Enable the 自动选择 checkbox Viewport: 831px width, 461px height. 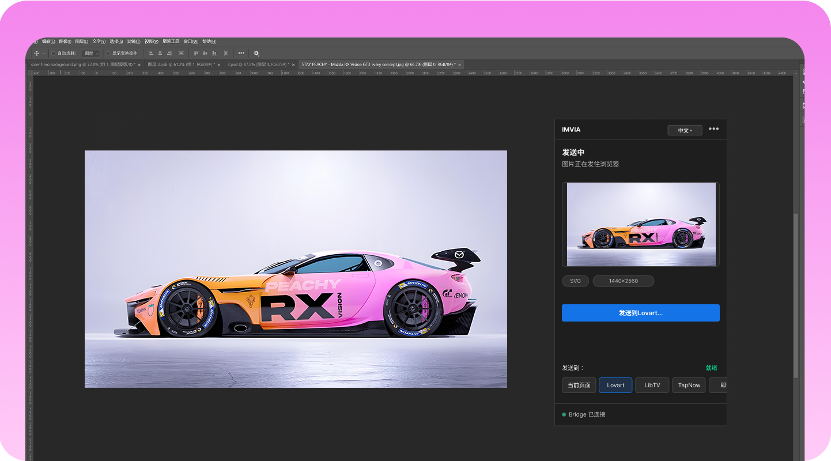coord(54,53)
